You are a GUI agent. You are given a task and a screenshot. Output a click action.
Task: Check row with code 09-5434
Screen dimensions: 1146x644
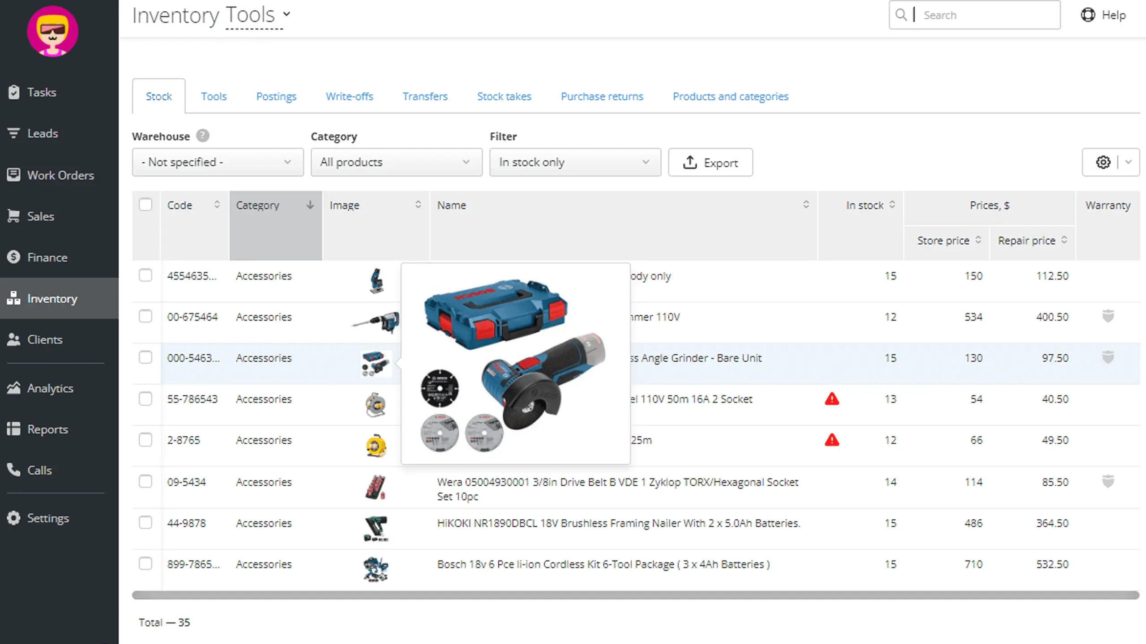coord(145,481)
